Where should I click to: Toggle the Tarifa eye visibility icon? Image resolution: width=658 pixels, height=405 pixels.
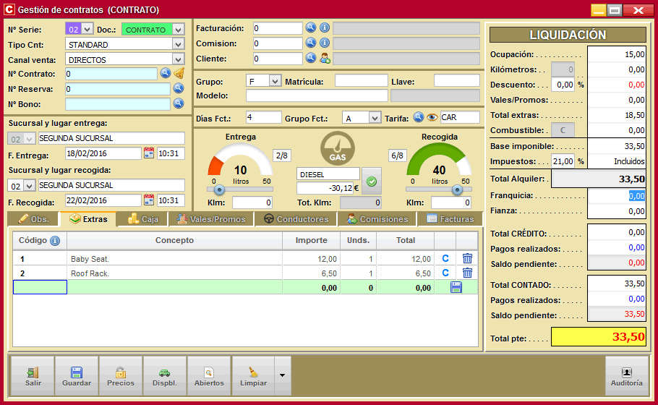432,117
